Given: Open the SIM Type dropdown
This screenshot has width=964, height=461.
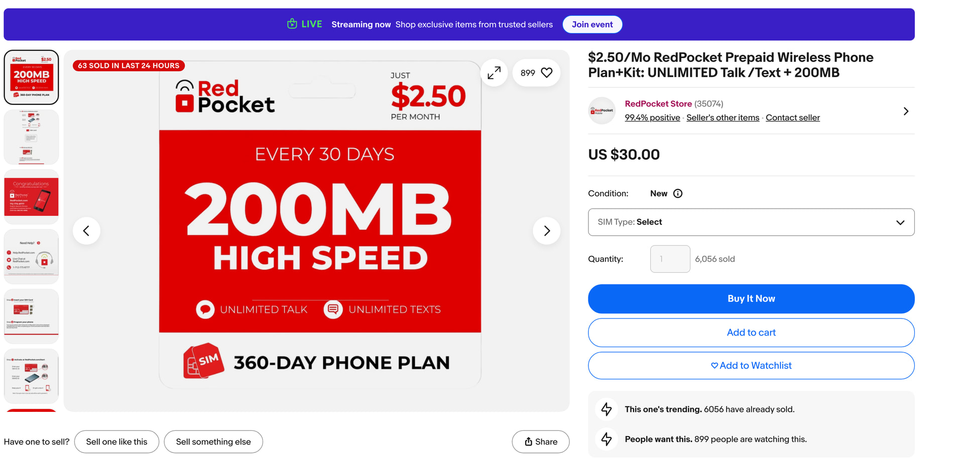Looking at the screenshot, I should 751,222.
